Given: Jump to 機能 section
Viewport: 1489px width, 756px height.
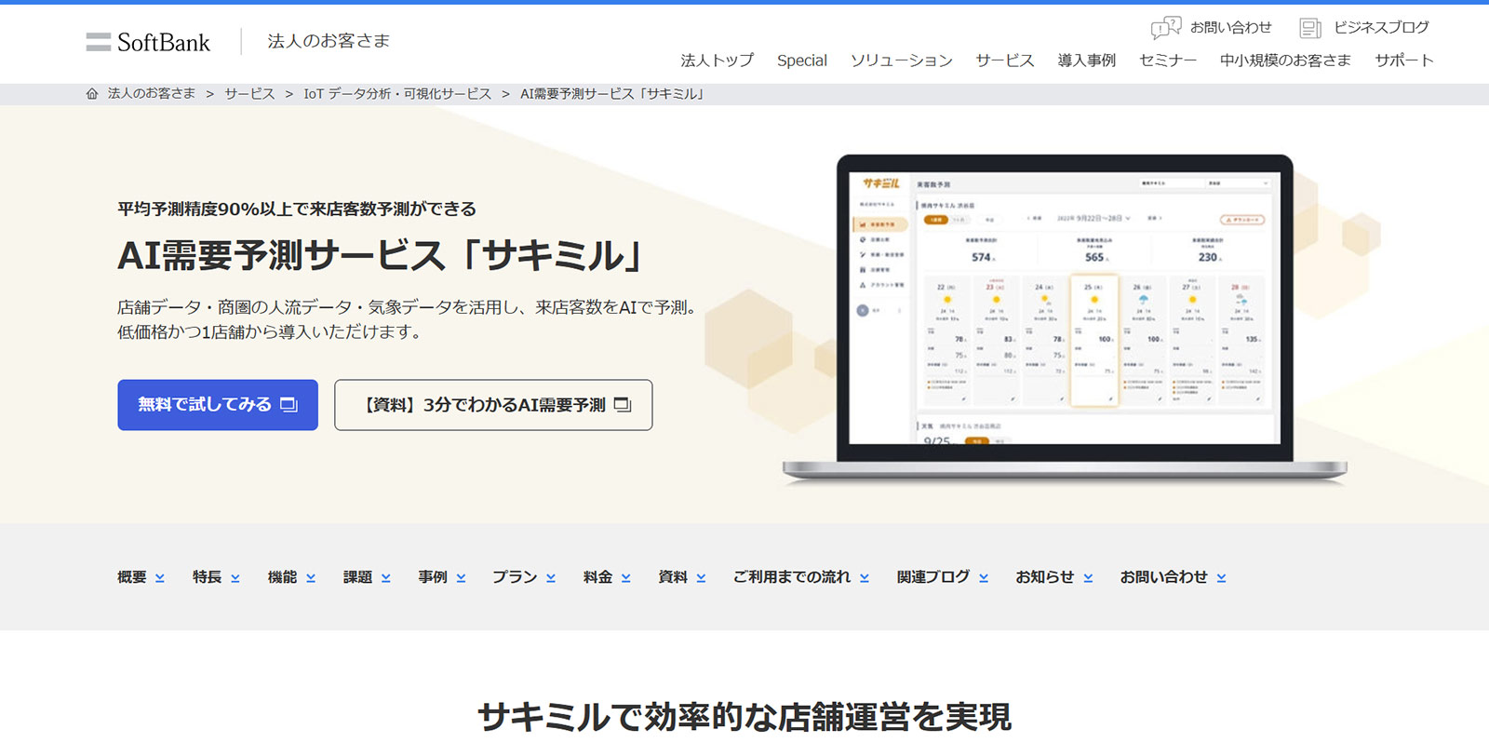Looking at the screenshot, I should pyautogui.click(x=291, y=577).
